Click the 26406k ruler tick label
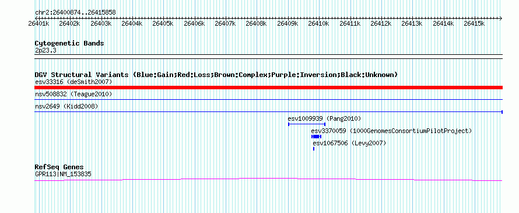519x213 pixels. pyautogui.click(x=194, y=24)
